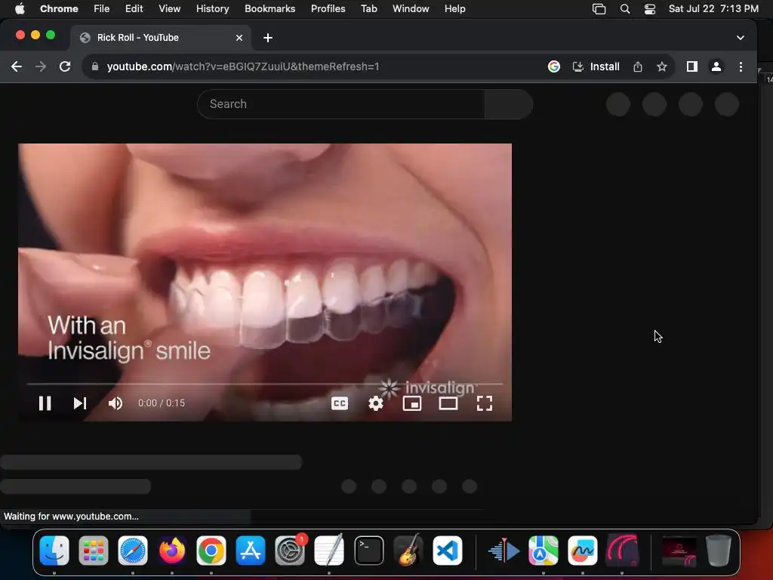Open Launchpad from the dock
The image size is (773, 580).
[x=93, y=551]
